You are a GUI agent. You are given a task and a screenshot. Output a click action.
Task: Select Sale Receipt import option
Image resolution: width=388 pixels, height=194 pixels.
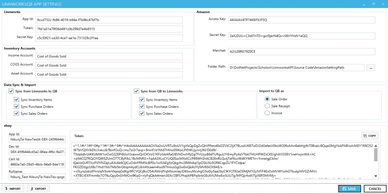pyautogui.click(x=267, y=106)
